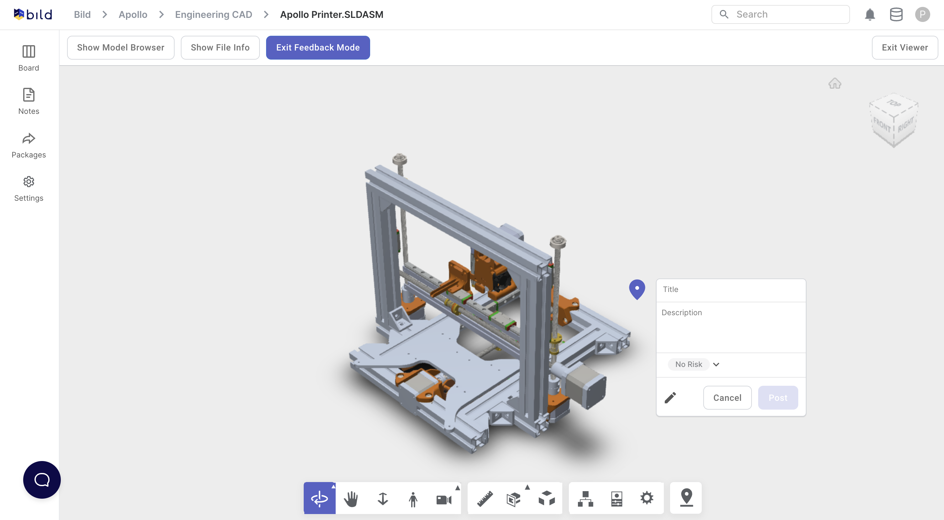Click the section view cube icon

click(514, 498)
